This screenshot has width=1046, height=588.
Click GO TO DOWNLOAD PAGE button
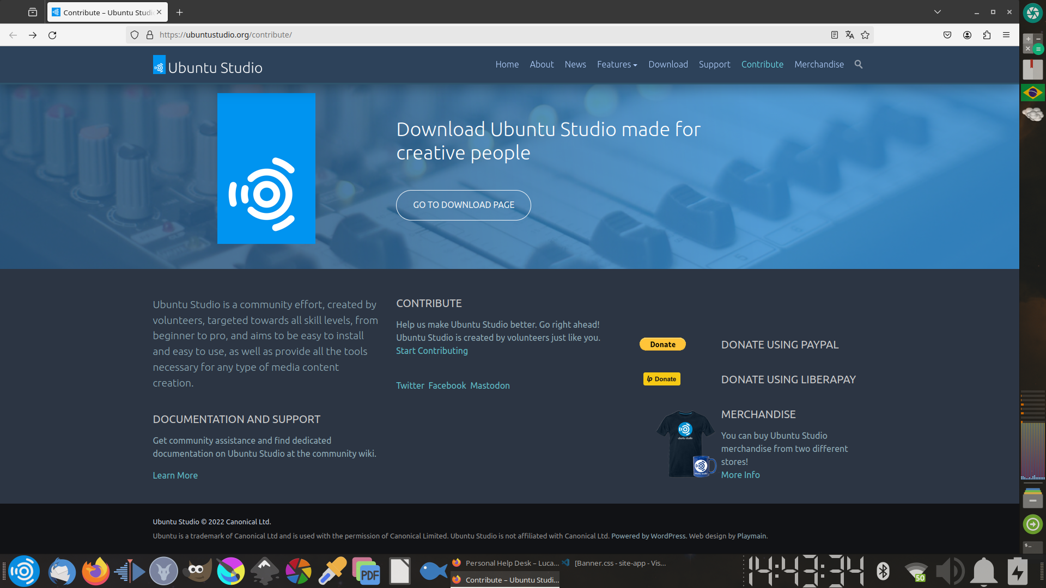tap(463, 205)
